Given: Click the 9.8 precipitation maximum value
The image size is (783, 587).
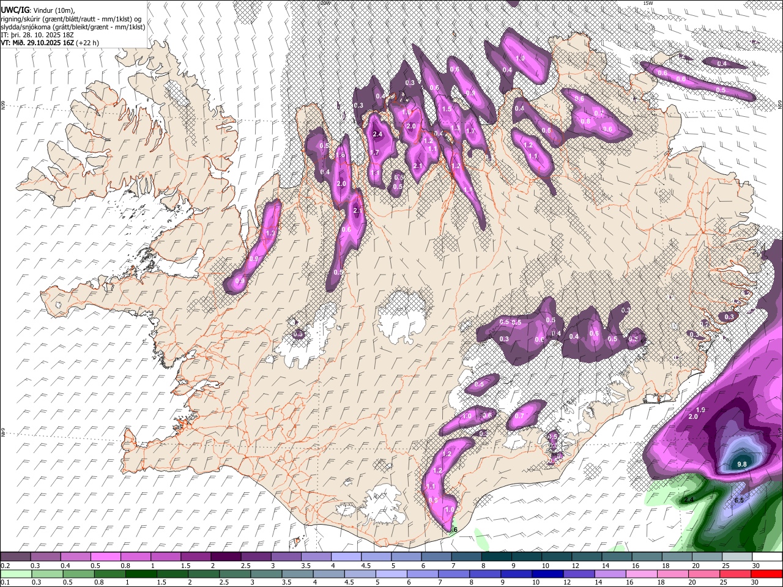Looking at the screenshot, I should 742,464.
